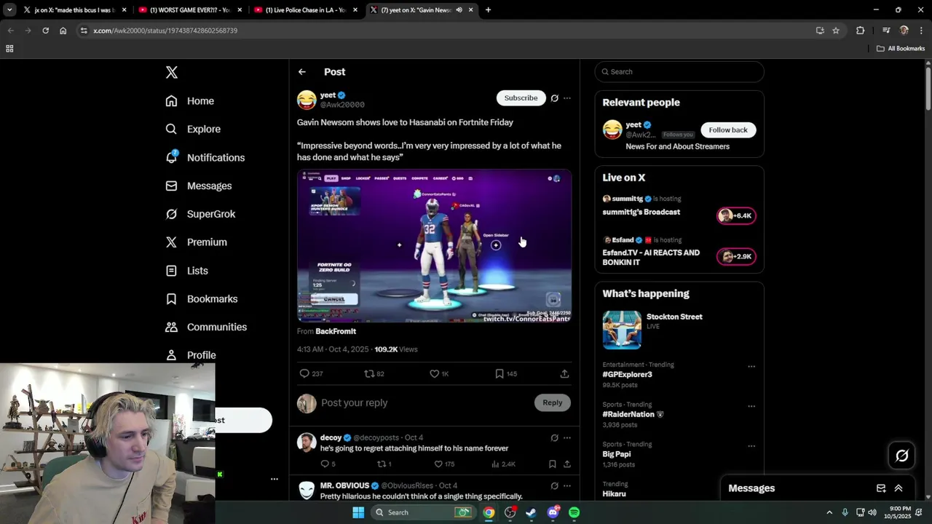932x524 pixels.
Task: Open more options for #RaiderNation trend
Action: (x=751, y=406)
